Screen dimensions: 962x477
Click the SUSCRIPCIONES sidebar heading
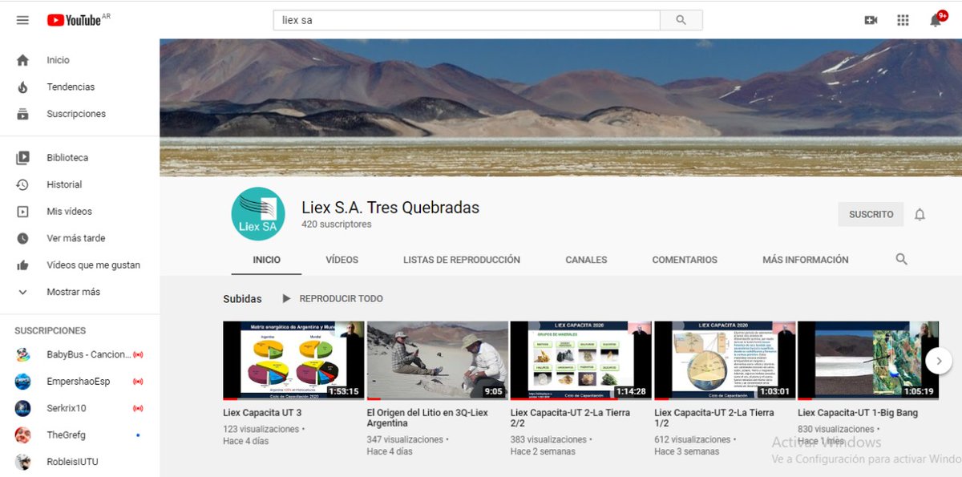tap(50, 330)
